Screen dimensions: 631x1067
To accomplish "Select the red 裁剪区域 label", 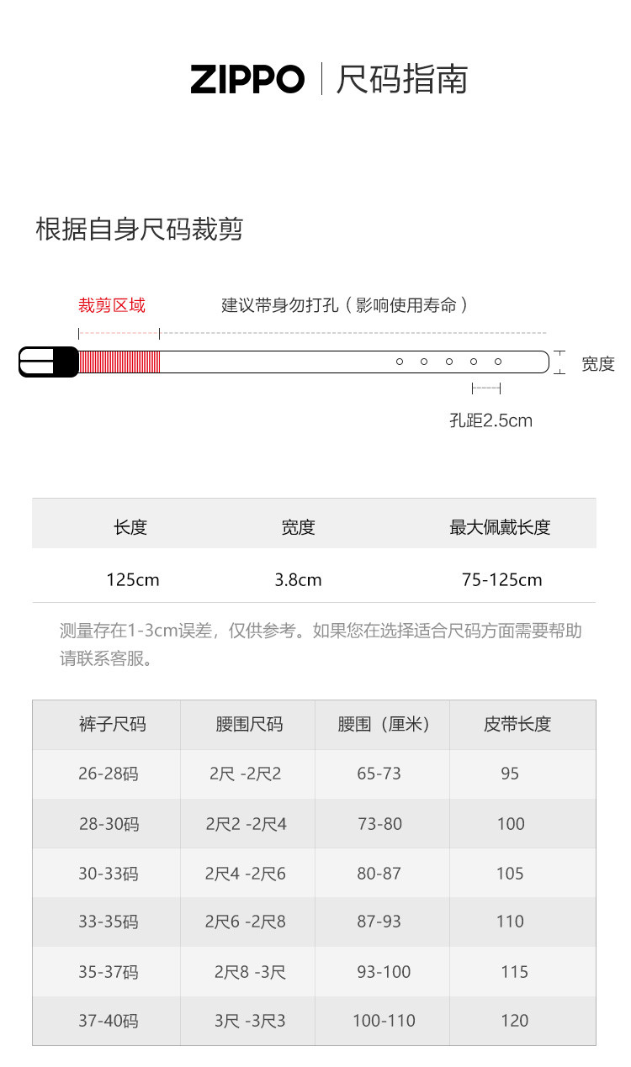I will pyautogui.click(x=112, y=305).
